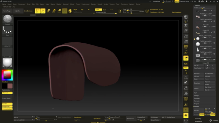Collapse the Subtool panel header

tap(197, 5)
